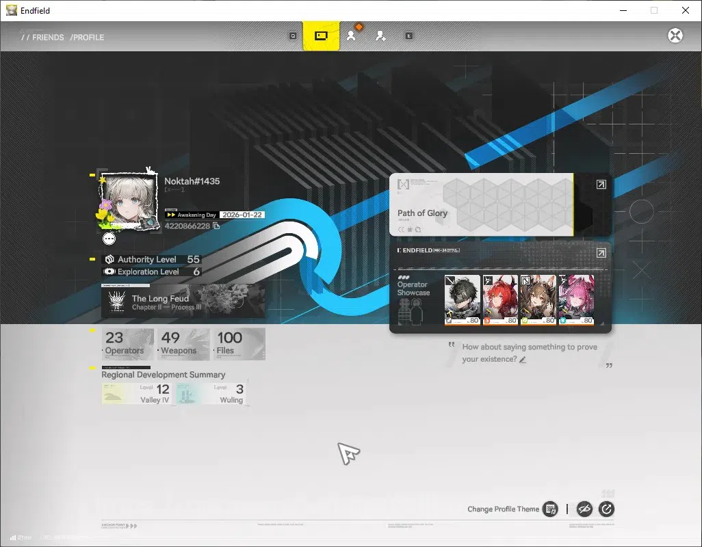Expand the Operator Showcase panel
This screenshot has width=702, height=547.
(x=601, y=253)
